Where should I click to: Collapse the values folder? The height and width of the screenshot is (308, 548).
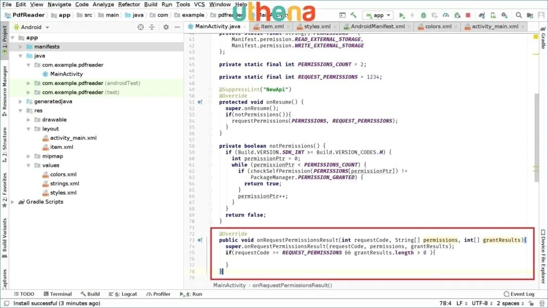[28, 165]
